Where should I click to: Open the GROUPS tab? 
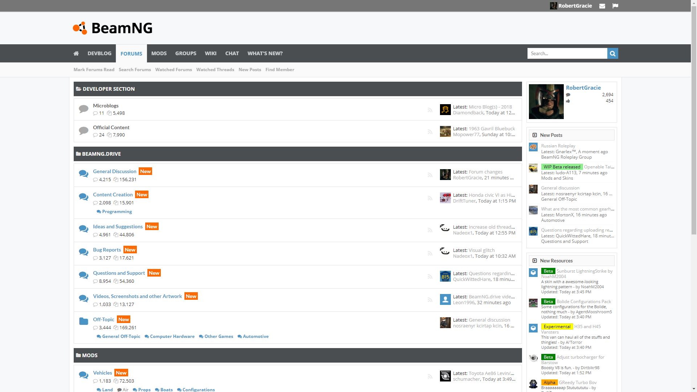[x=186, y=53]
